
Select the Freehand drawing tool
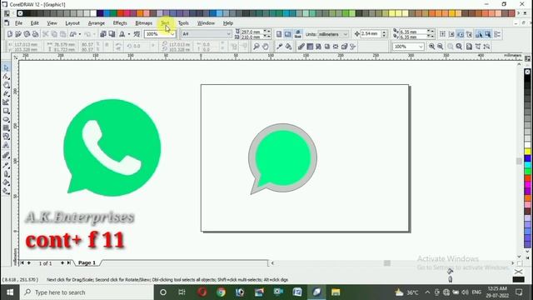click(6, 93)
